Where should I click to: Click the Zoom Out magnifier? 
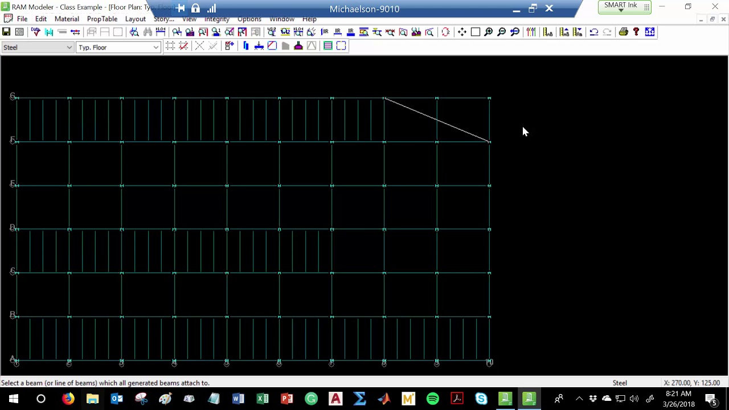pyautogui.click(x=502, y=32)
